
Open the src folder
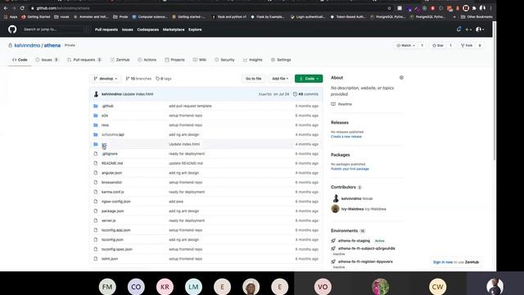pyautogui.click(x=104, y=144)
